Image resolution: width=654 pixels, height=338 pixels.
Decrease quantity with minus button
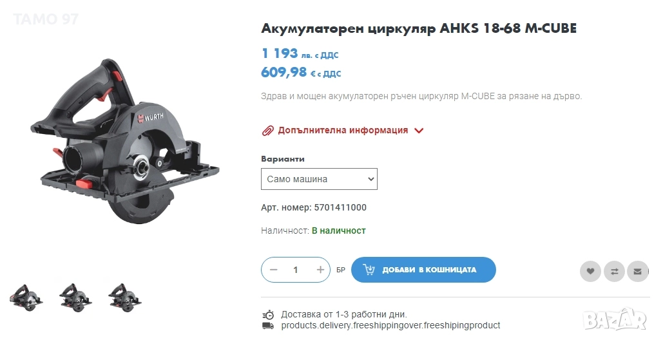point(274,270)
